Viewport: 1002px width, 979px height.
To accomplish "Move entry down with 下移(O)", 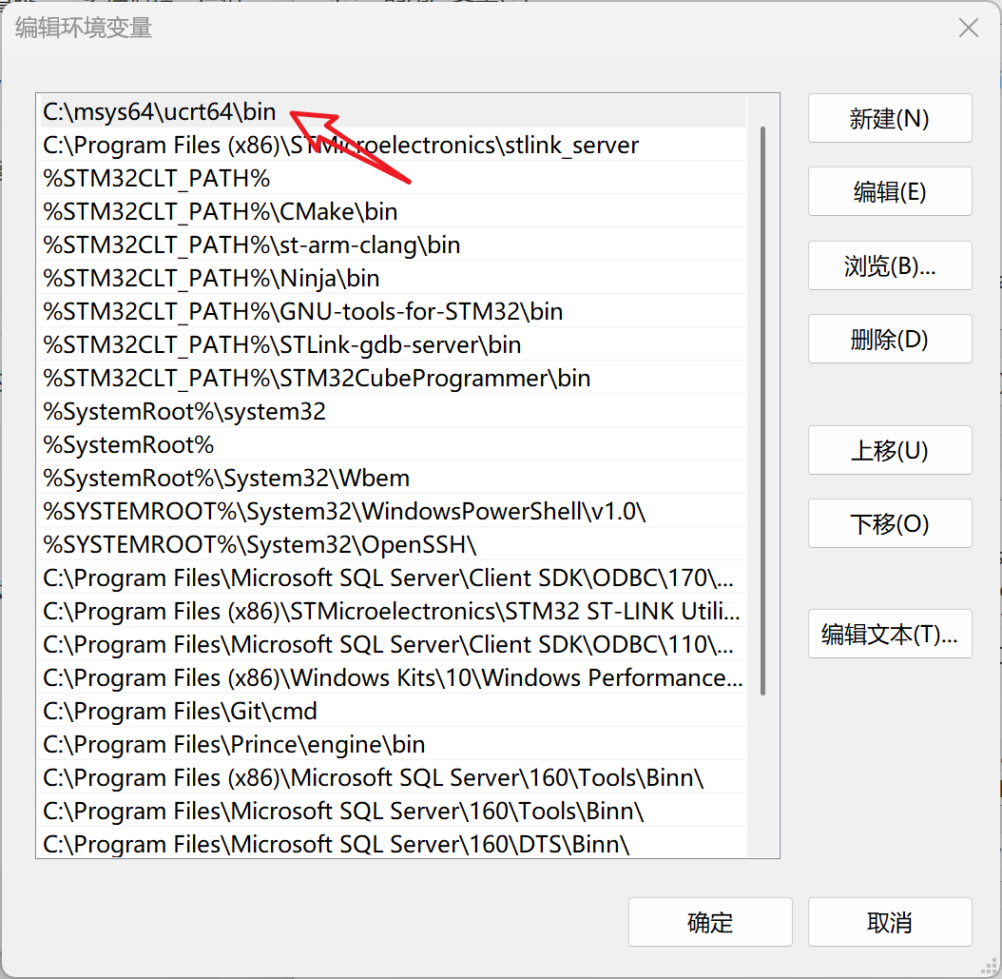I will coord(890,523).
